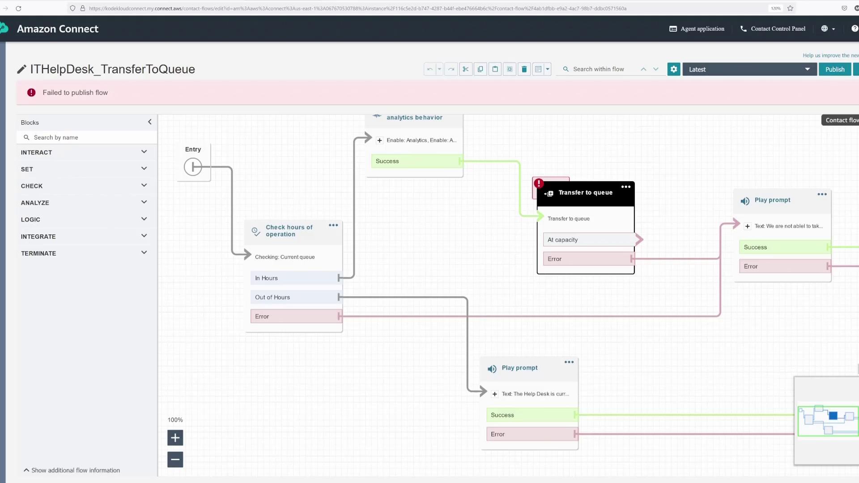Click the Publish button

pyautogui.click(x=834, y=69)
